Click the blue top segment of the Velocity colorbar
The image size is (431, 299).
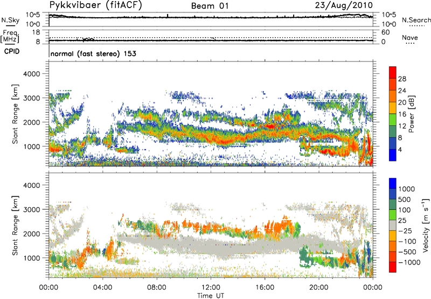click(x=393, y=184)
